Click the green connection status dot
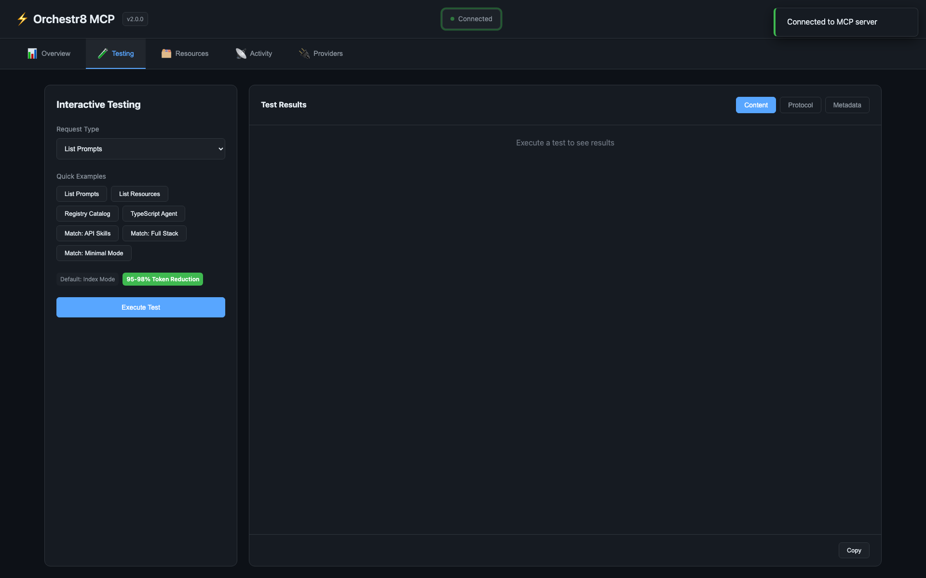926x578 pixels. click(x=452, y=19)
